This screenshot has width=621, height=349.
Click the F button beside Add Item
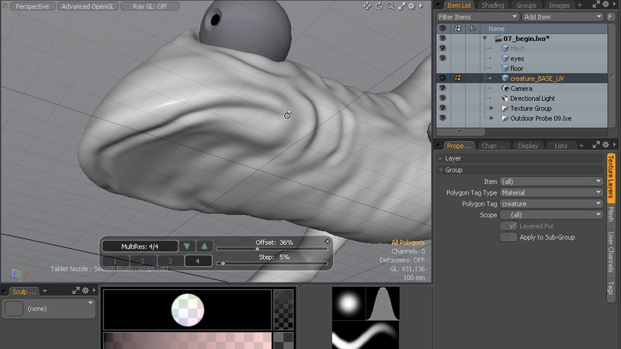[610, 16]
